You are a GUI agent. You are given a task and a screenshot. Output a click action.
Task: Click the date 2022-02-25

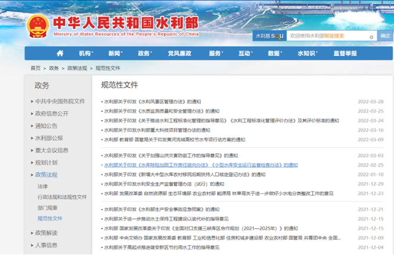click(x=371, y=165)
